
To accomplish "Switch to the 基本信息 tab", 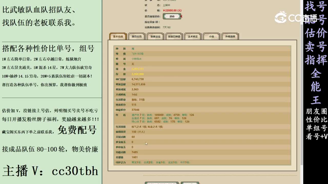I will point(118,37).
